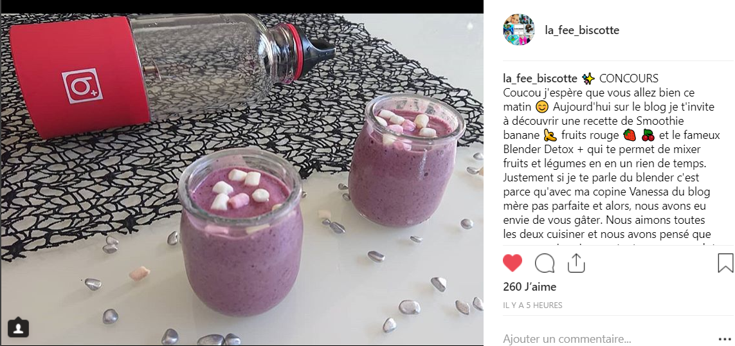
Task: Click the banana emoji in caption
Action: tap(550, 136)
